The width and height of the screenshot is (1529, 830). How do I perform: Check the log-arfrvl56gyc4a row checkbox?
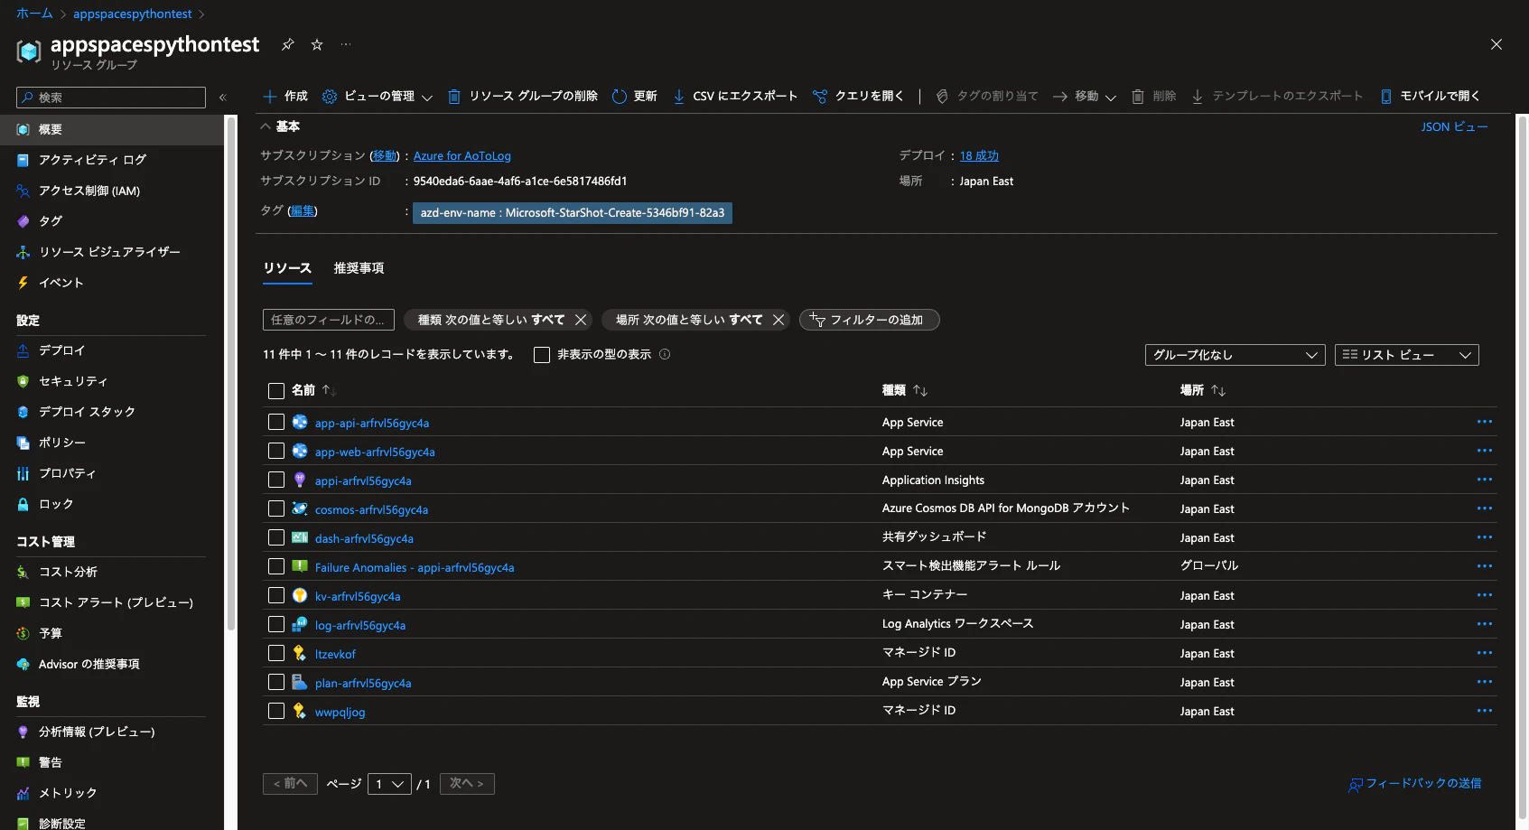[x=276, y=624]
